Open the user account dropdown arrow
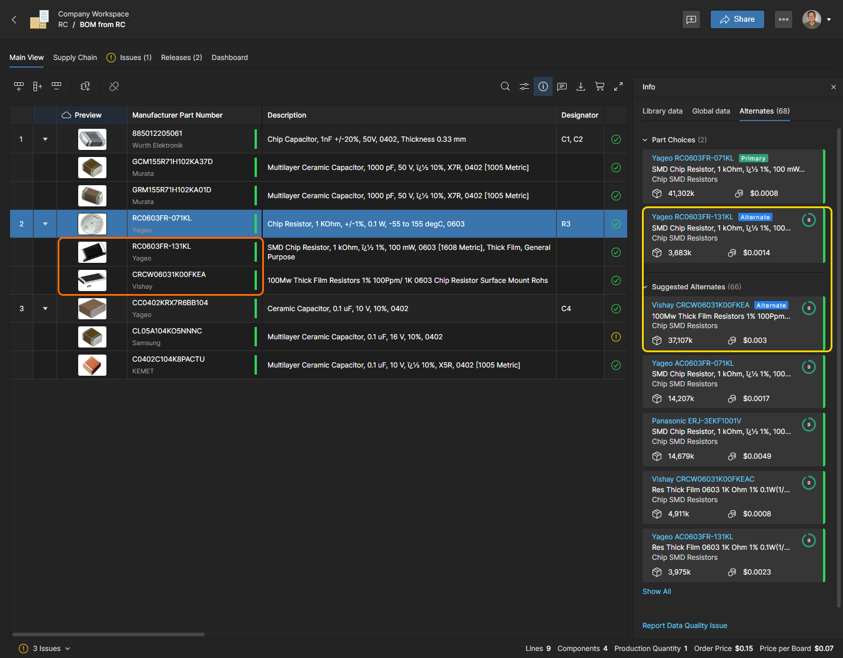 pos(829,19)
